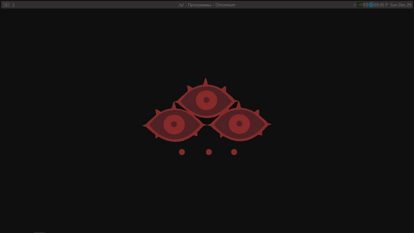Click the Sun Dec 29 date
The width and height of the screenshot is (414, 233).
pos(401,5)
